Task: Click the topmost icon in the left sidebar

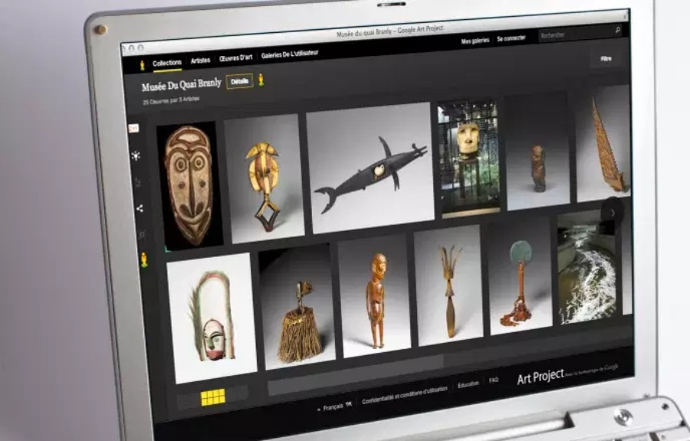Action: (x=133, y=129)
